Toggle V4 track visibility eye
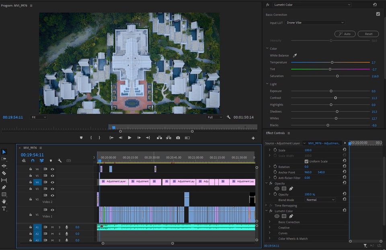 coord(52,182)
